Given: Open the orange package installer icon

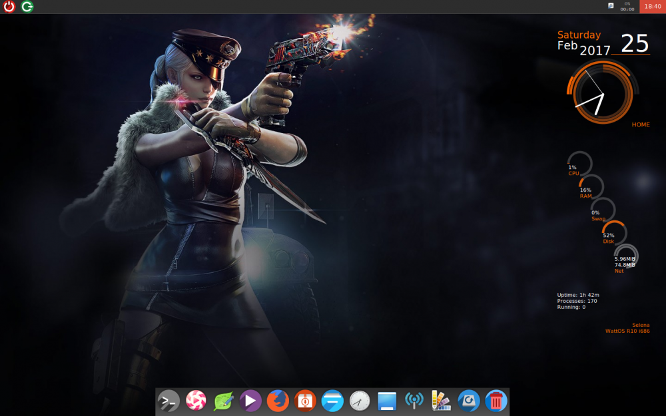Looking at the screenshot, I should [305, 400].
